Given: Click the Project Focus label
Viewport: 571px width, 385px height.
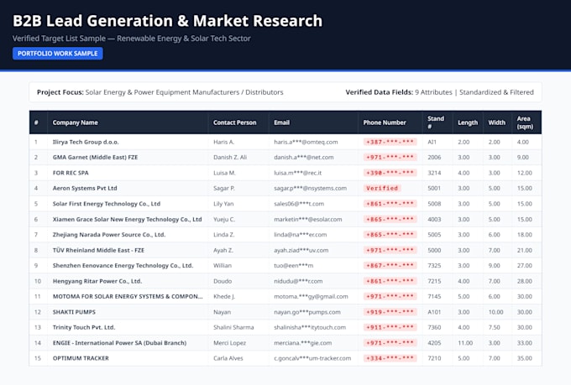Looking at the screenshot, I should point(60,92).
